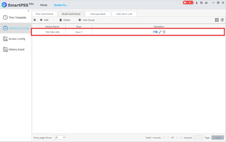Viewport: 226px width, 142px height.
Task: Select the Multi Card Unlock tab
Action: point(71,14)
